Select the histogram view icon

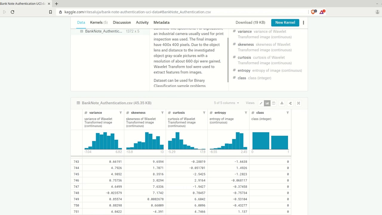(267, 103)
